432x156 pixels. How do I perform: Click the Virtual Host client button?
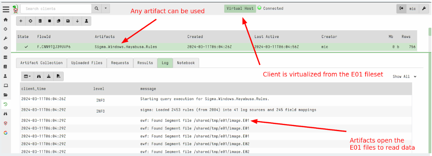coord(240,9)
